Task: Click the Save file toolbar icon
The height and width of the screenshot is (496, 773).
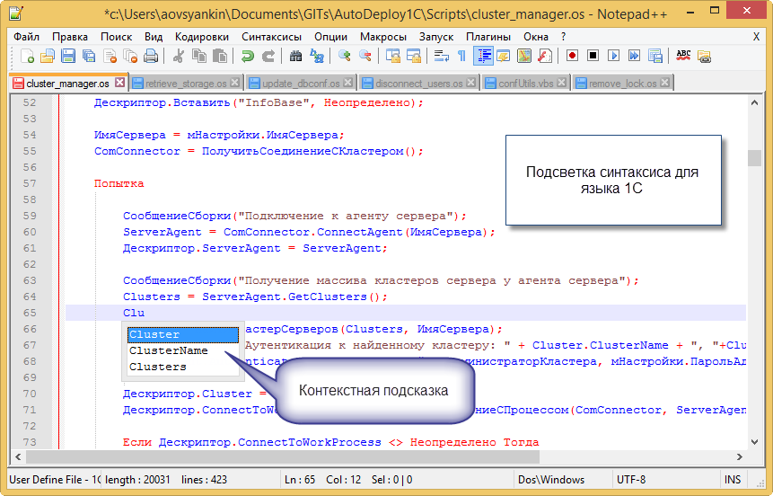Action: 68,56
